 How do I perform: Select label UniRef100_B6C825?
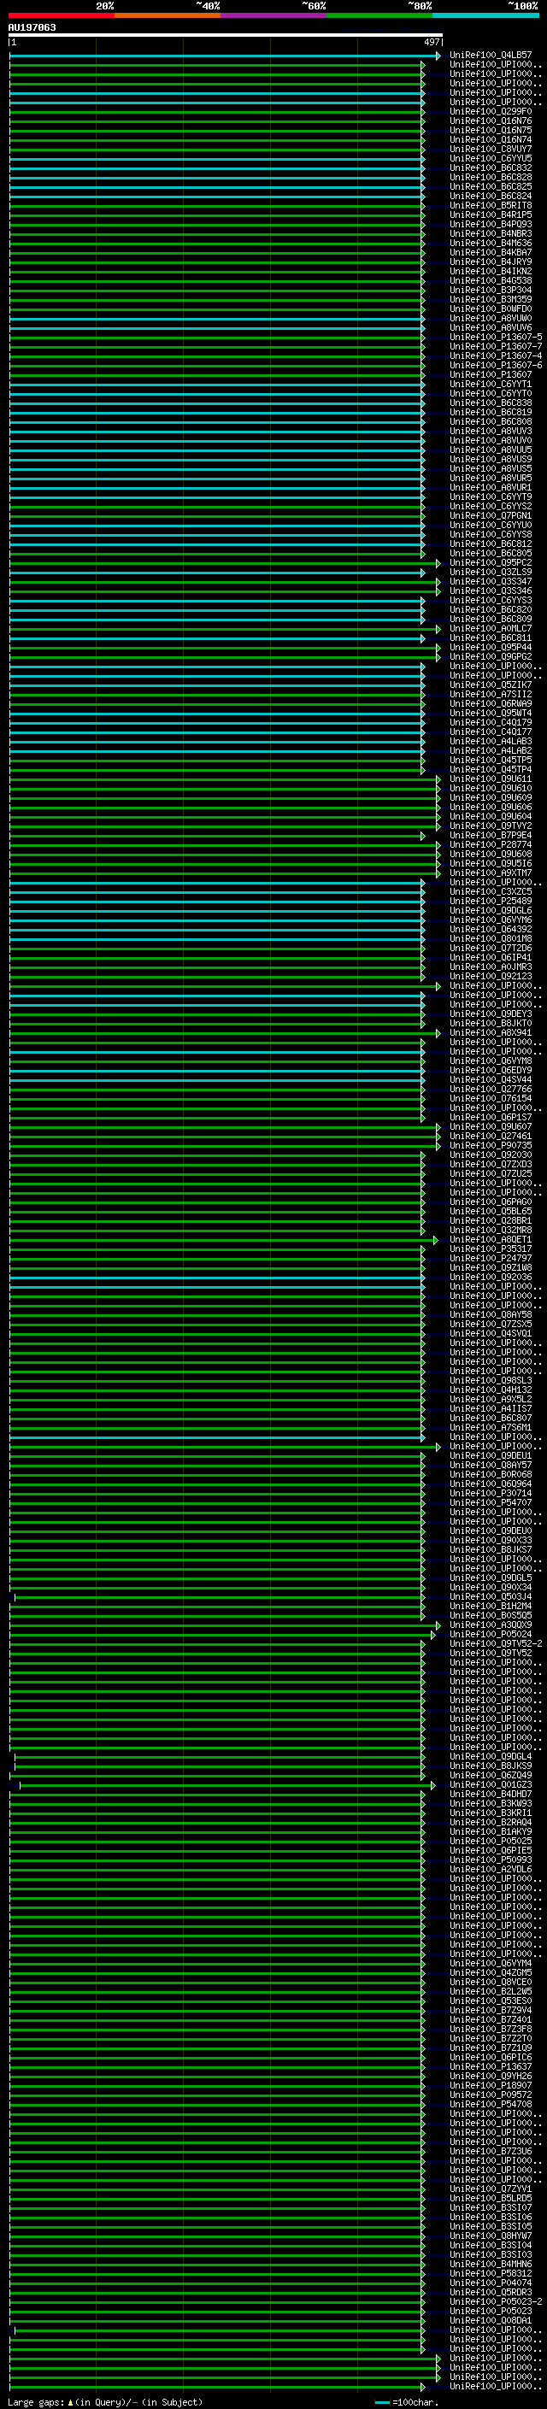(x=491, y=187)
